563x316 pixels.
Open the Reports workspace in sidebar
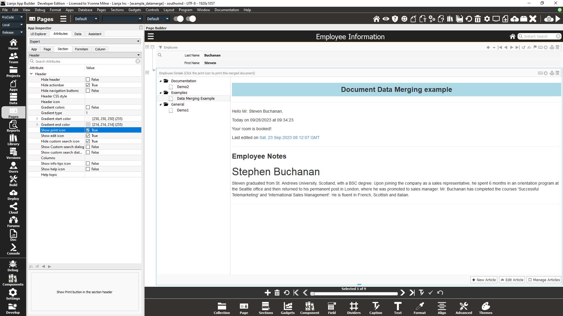tap(13, 126)
